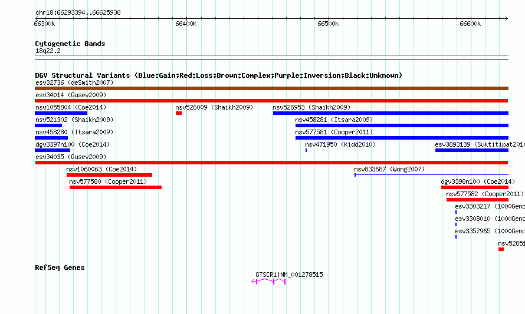The image size is (525, 314).
Task: Click the dgv3398n100 (Coe2014) red bar
Action: (x=475, y=187)
